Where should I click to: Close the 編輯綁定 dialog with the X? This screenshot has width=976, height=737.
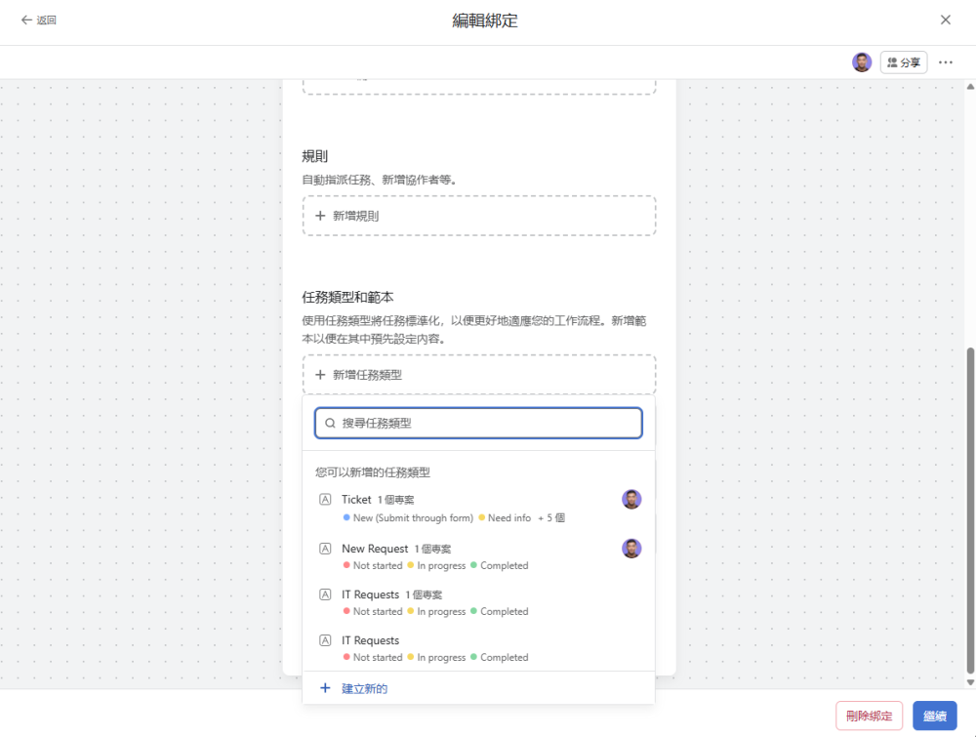coord(945,20)
